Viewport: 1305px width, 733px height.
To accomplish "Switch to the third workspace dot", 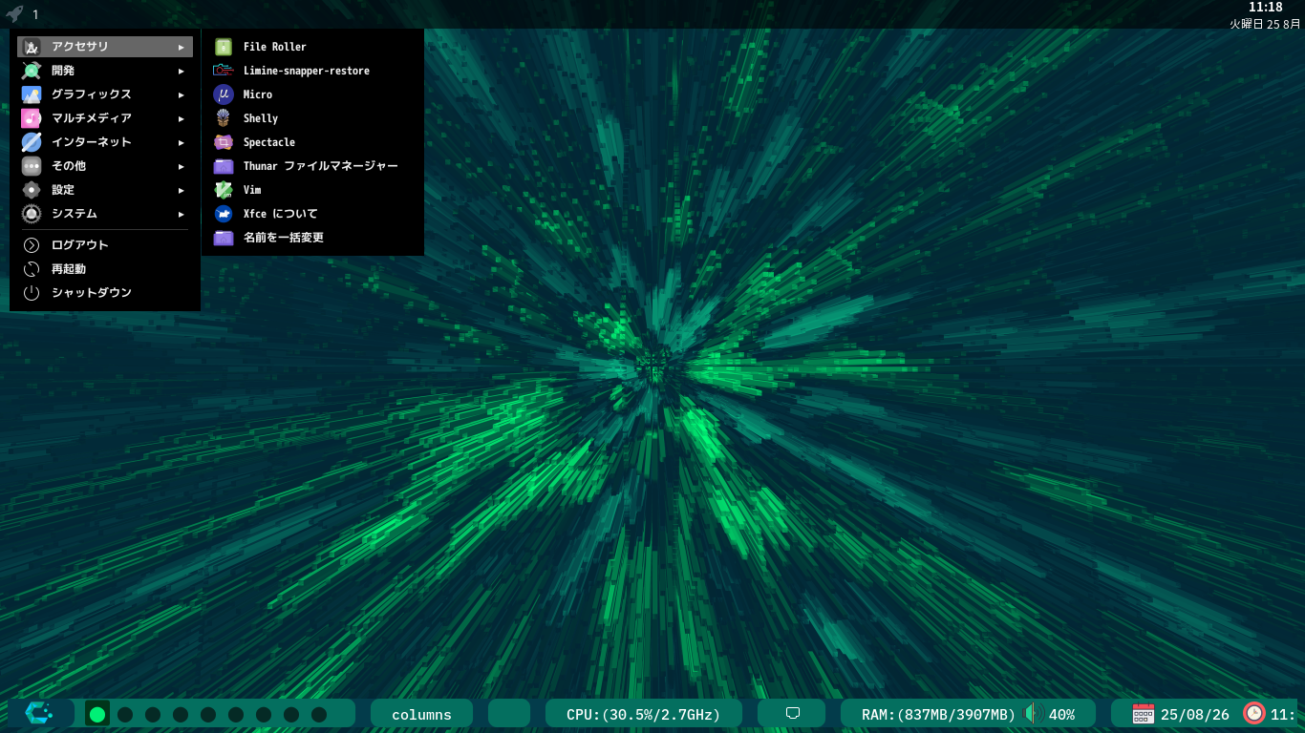I will 153,714.
